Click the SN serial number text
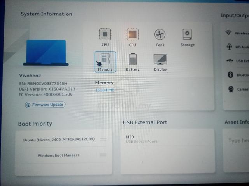The image size is (249, 186). (43, 83)
